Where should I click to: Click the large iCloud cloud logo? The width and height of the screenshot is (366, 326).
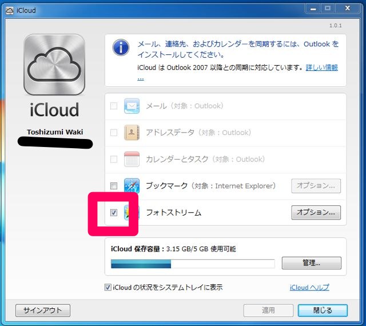click(x=54, y=65)
